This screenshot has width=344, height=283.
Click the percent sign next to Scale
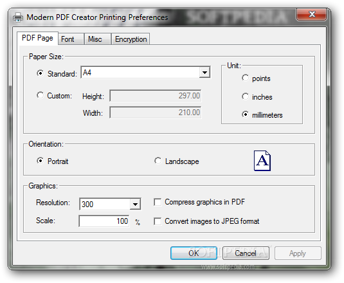coord(138,222)
